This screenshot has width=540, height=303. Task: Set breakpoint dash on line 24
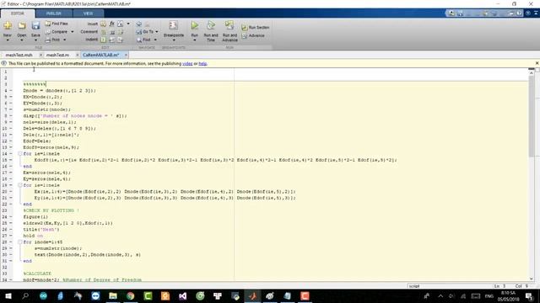(x=11, y=217)
